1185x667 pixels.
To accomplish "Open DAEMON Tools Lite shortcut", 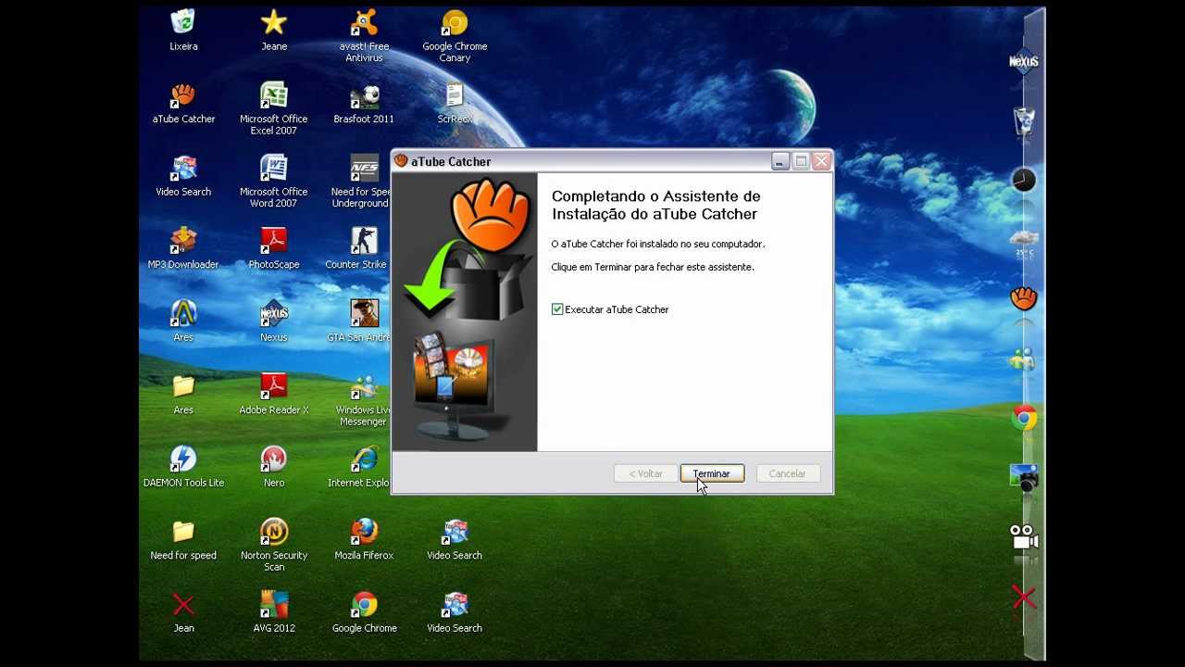I will click(183, 466).
